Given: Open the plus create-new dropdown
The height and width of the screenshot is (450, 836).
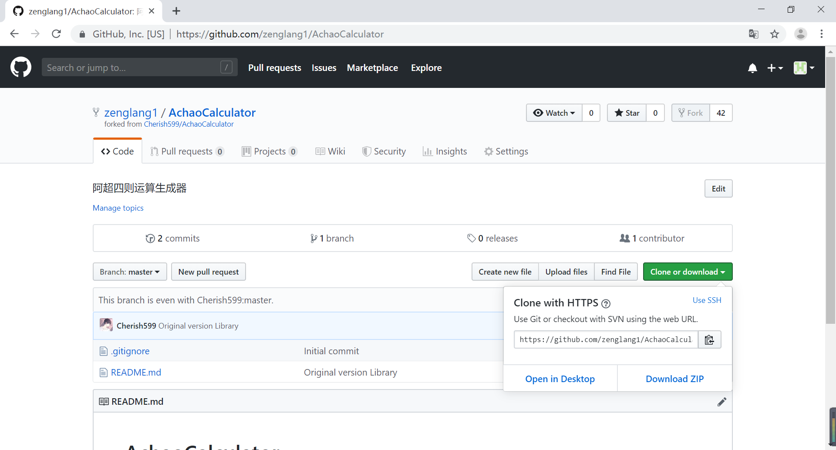Looking at the screenshot, I should pos(775,68).
